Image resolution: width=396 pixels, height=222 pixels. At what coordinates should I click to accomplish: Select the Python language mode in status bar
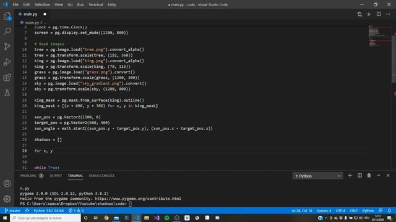368,210
